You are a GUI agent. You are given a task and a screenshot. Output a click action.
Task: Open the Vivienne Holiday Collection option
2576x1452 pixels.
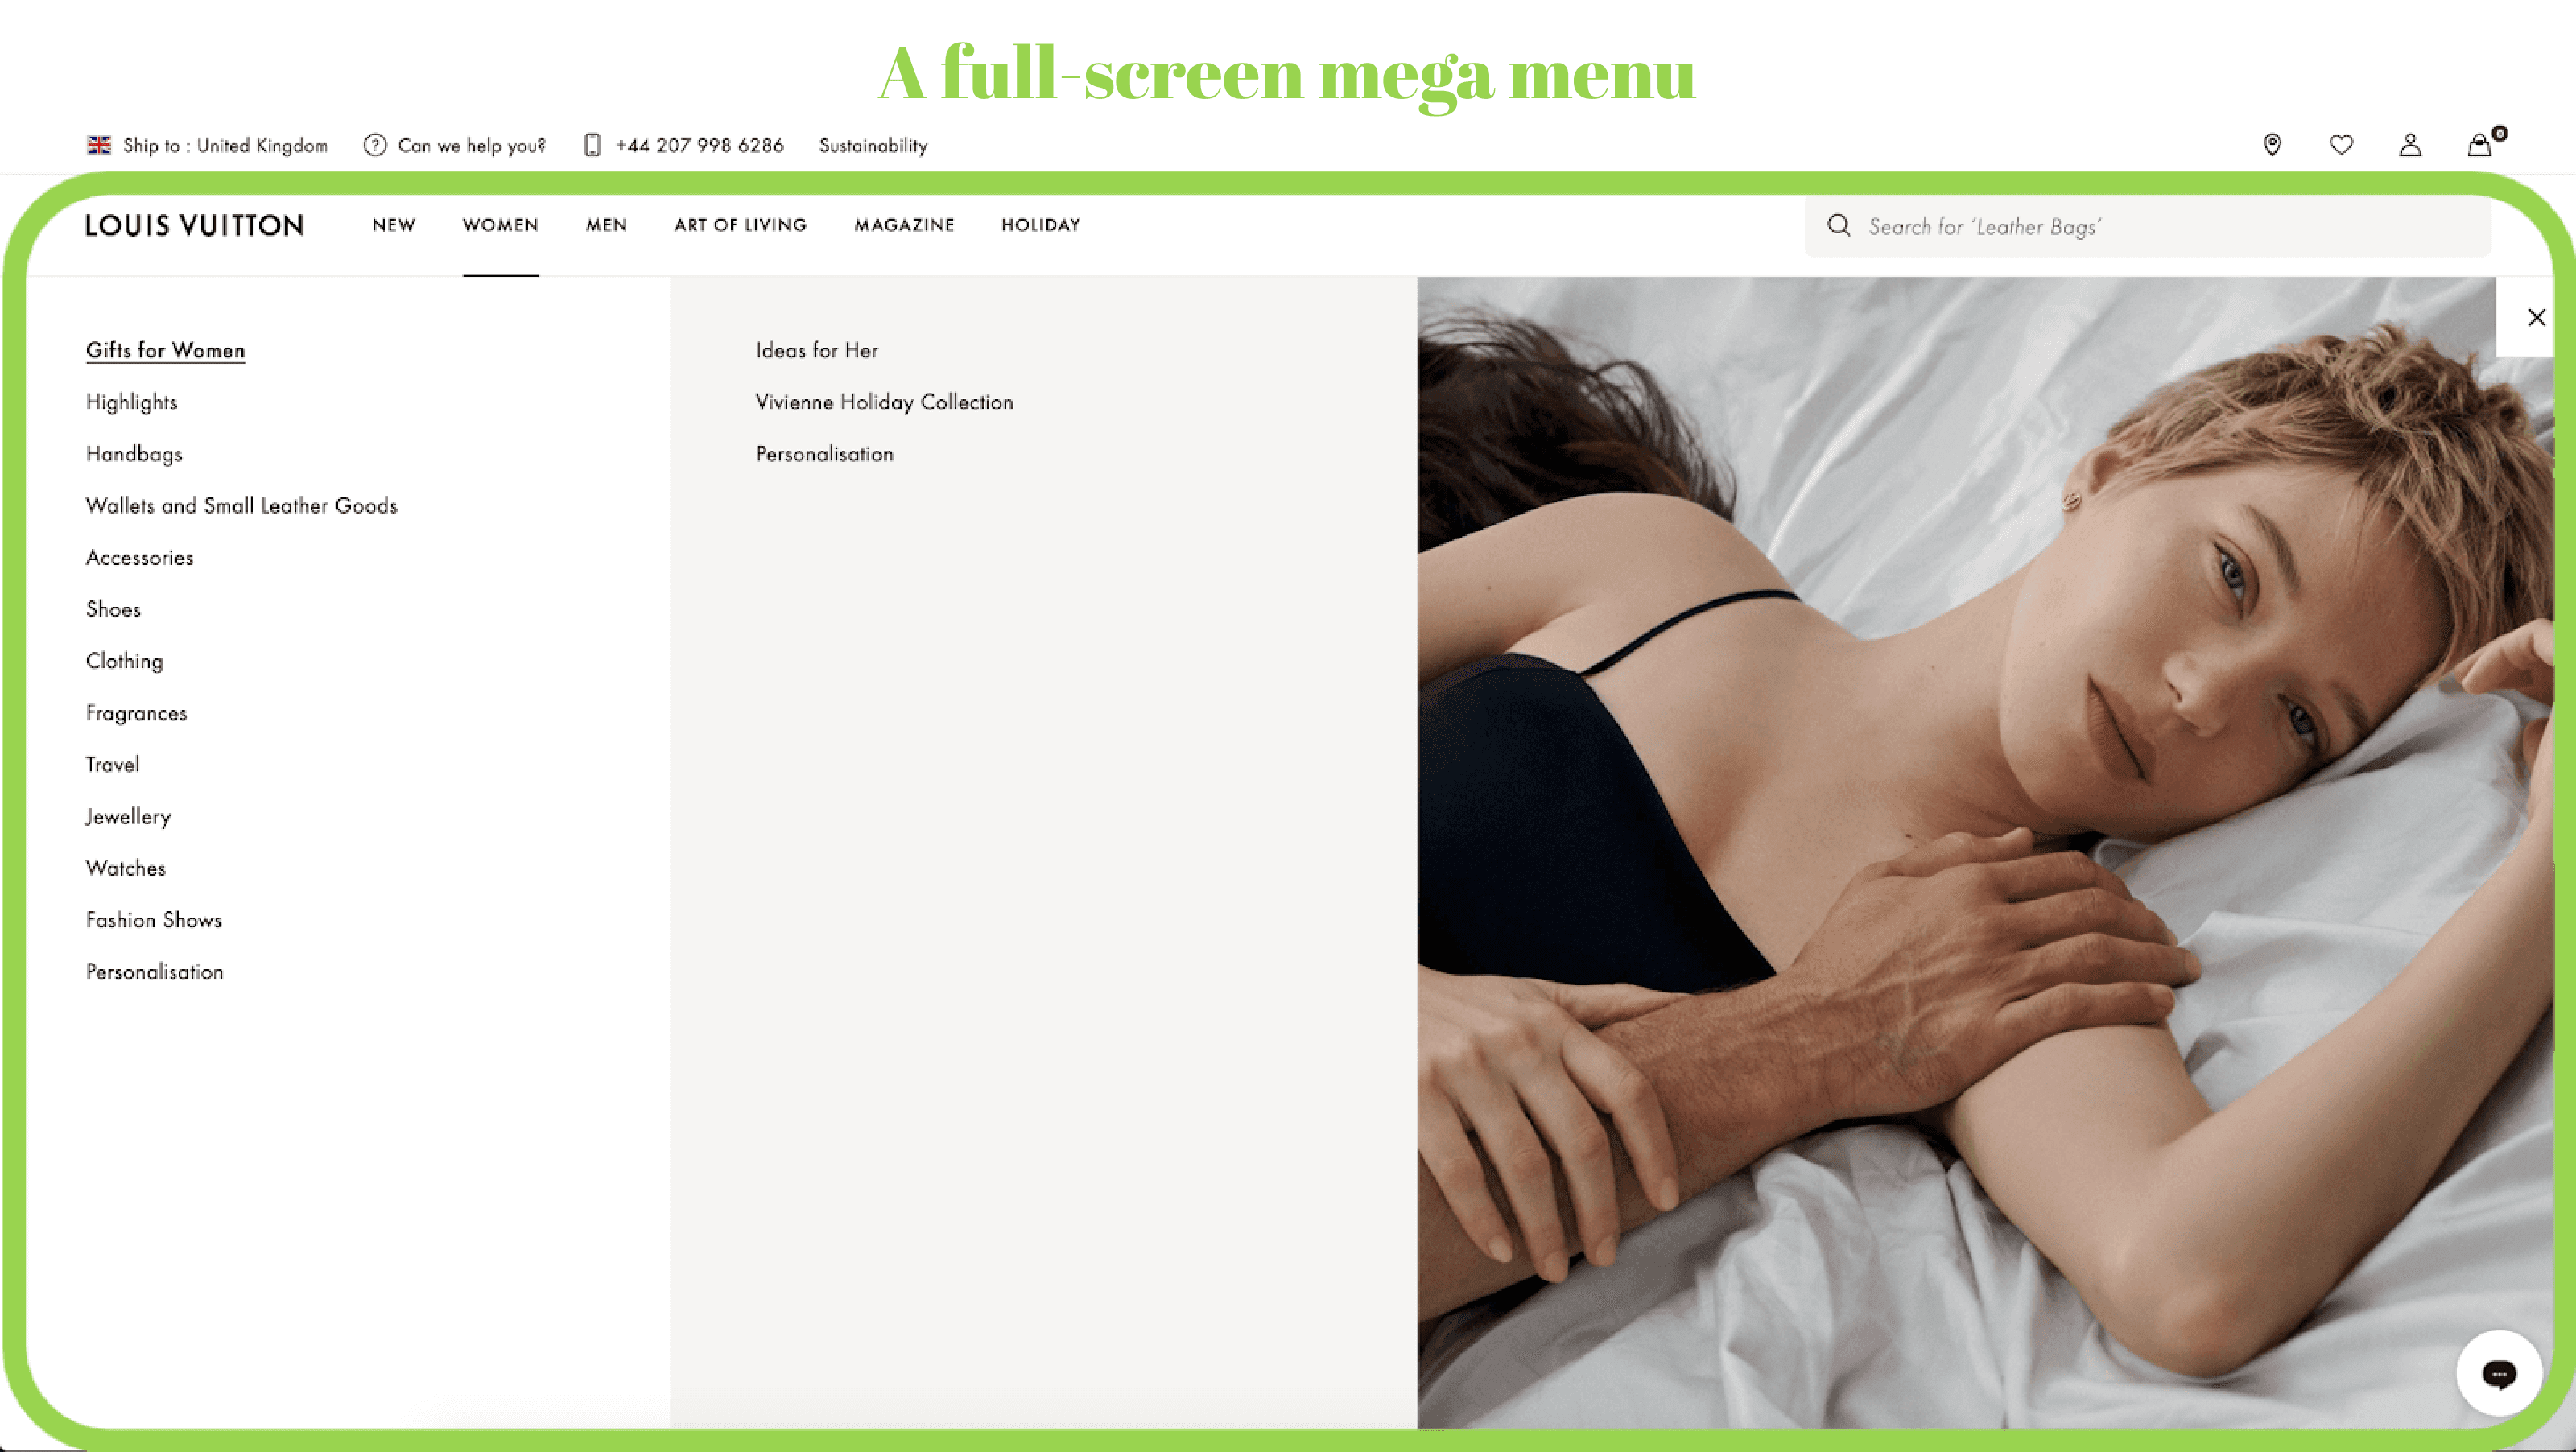883,400
